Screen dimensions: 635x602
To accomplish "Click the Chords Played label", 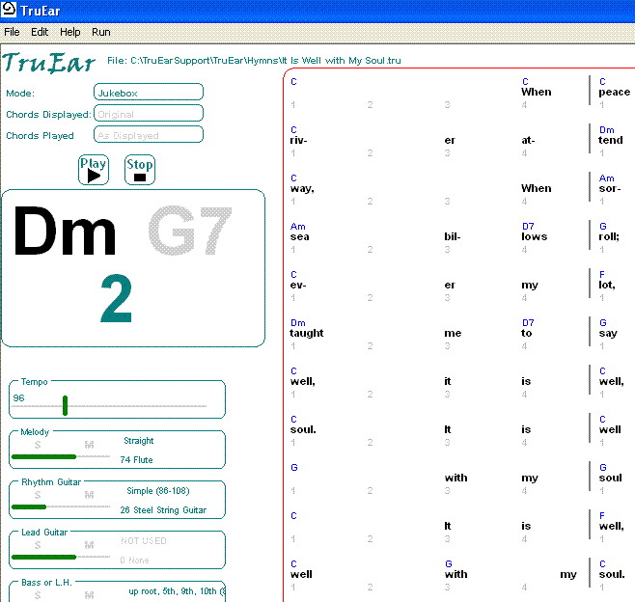I will tap(40, 136).
